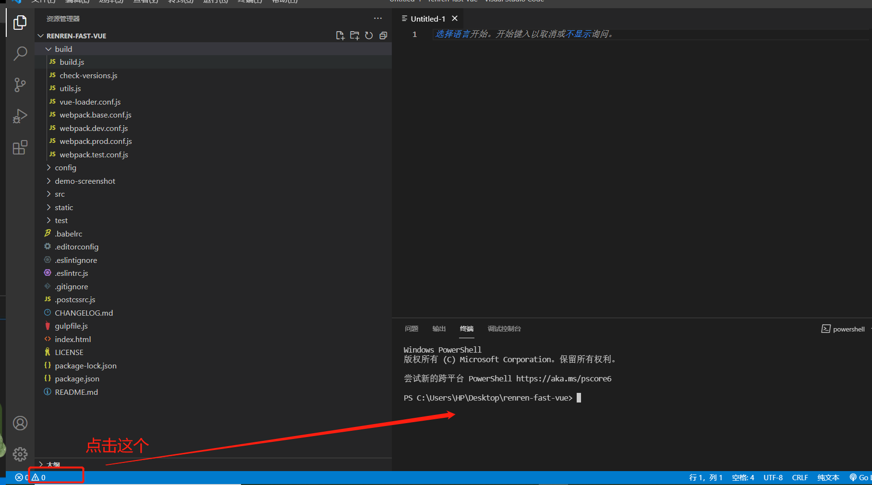Image resolution: width=872 pixels, height=485 pixels.
Task: Open build.js file
Action: (213, 62)
